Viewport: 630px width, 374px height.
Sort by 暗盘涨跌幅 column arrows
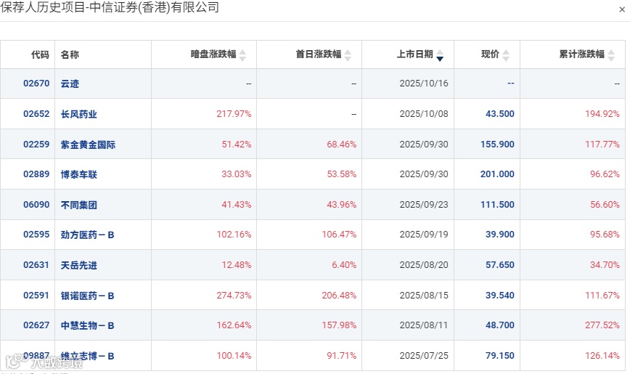(242, 54)
